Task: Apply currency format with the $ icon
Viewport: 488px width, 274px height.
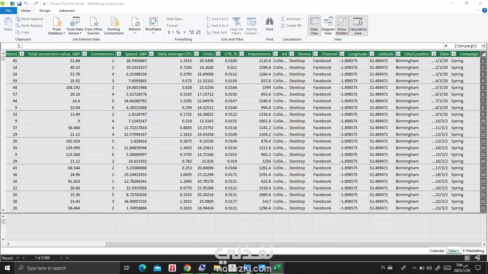Action: click(169, 32)
